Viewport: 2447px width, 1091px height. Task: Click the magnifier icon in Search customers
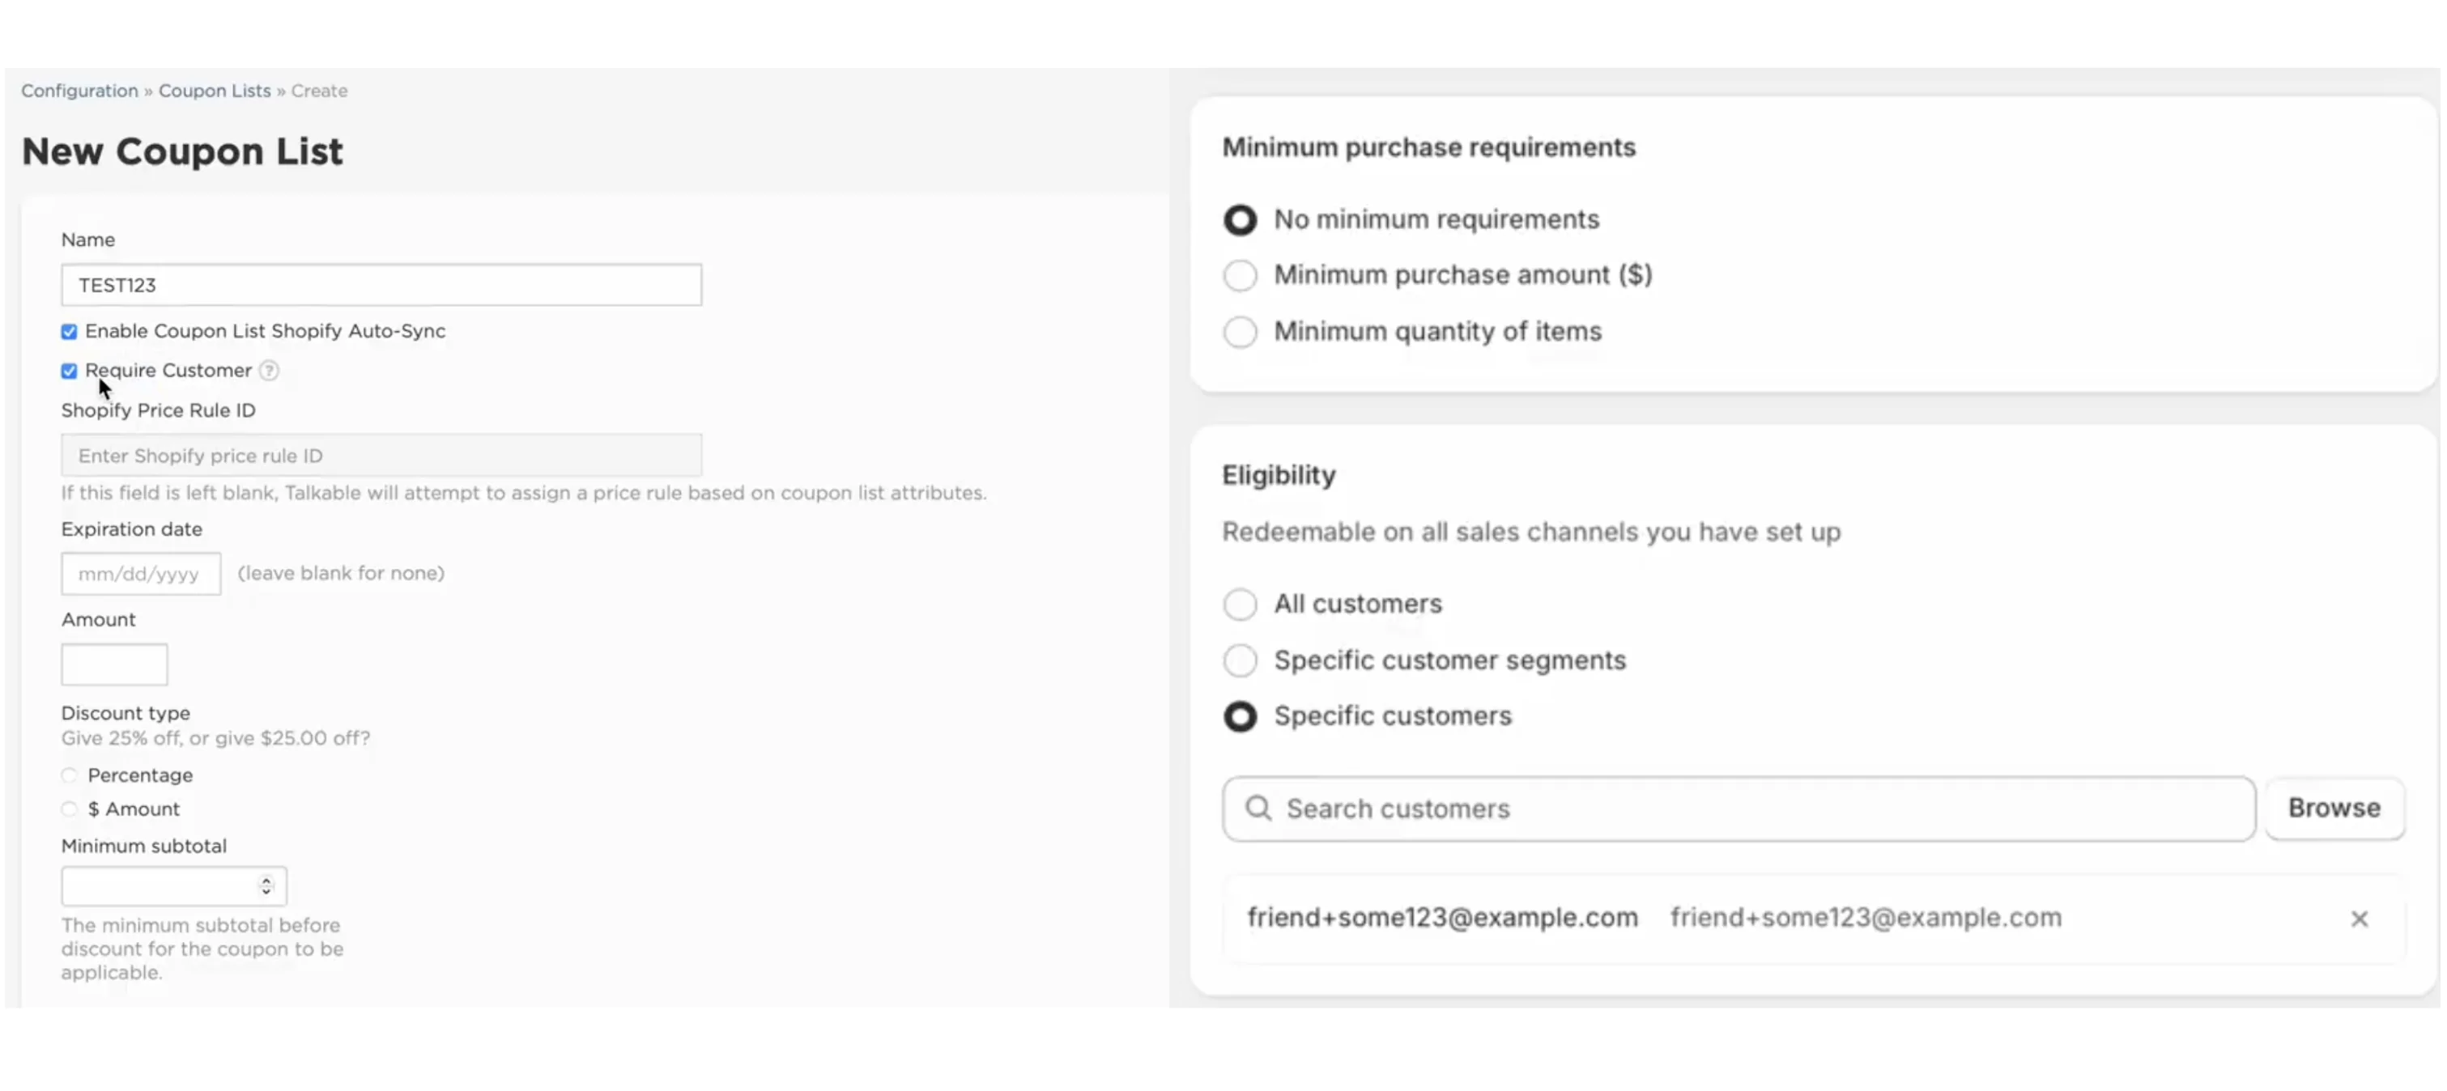coord(1258,808)
